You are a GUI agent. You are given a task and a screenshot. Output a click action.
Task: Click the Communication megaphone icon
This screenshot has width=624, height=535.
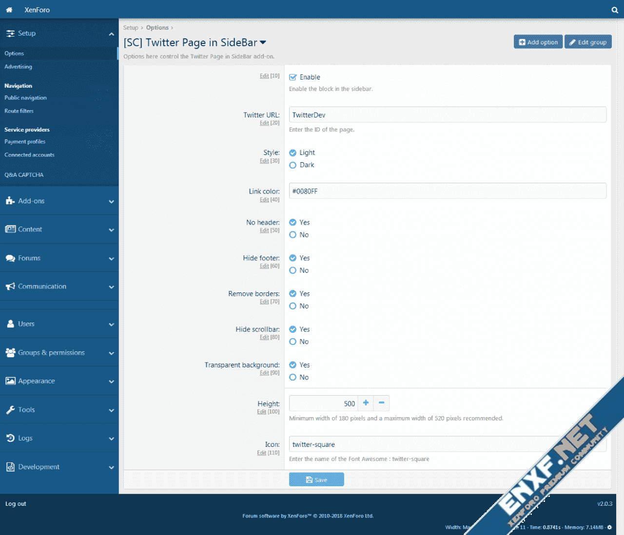pyautogui.click(x=10, y=287)
